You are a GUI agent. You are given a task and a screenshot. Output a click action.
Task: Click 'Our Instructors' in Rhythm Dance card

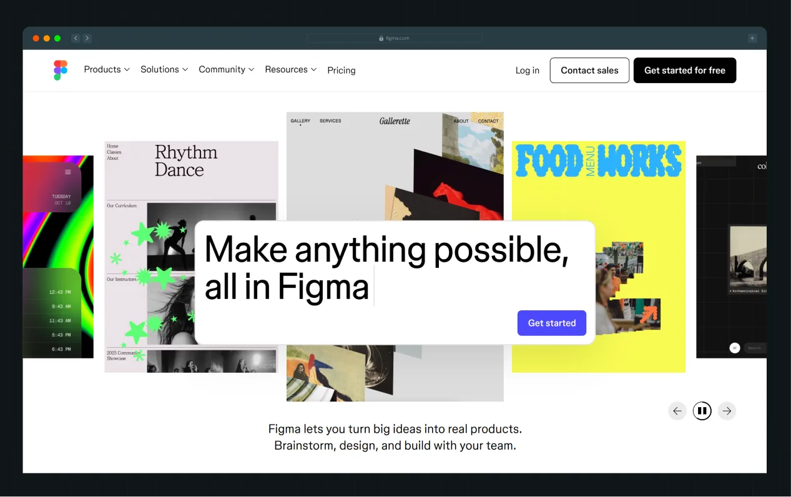pos(121,279)
